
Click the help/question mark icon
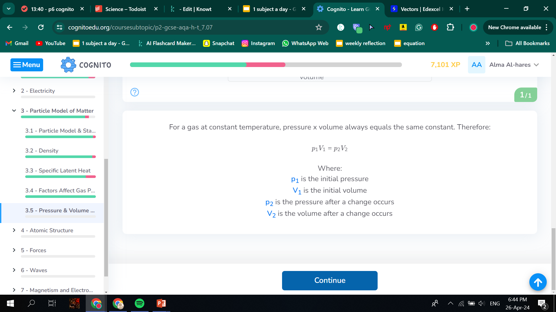click(135, 92)
